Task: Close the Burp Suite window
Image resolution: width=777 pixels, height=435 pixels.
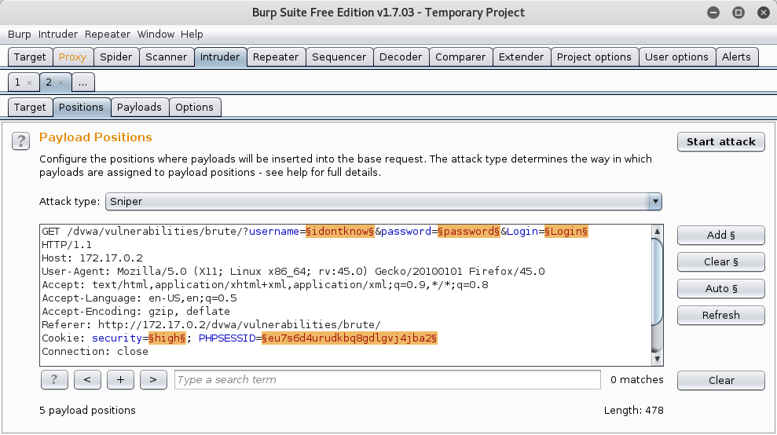Action: [764, 13]
